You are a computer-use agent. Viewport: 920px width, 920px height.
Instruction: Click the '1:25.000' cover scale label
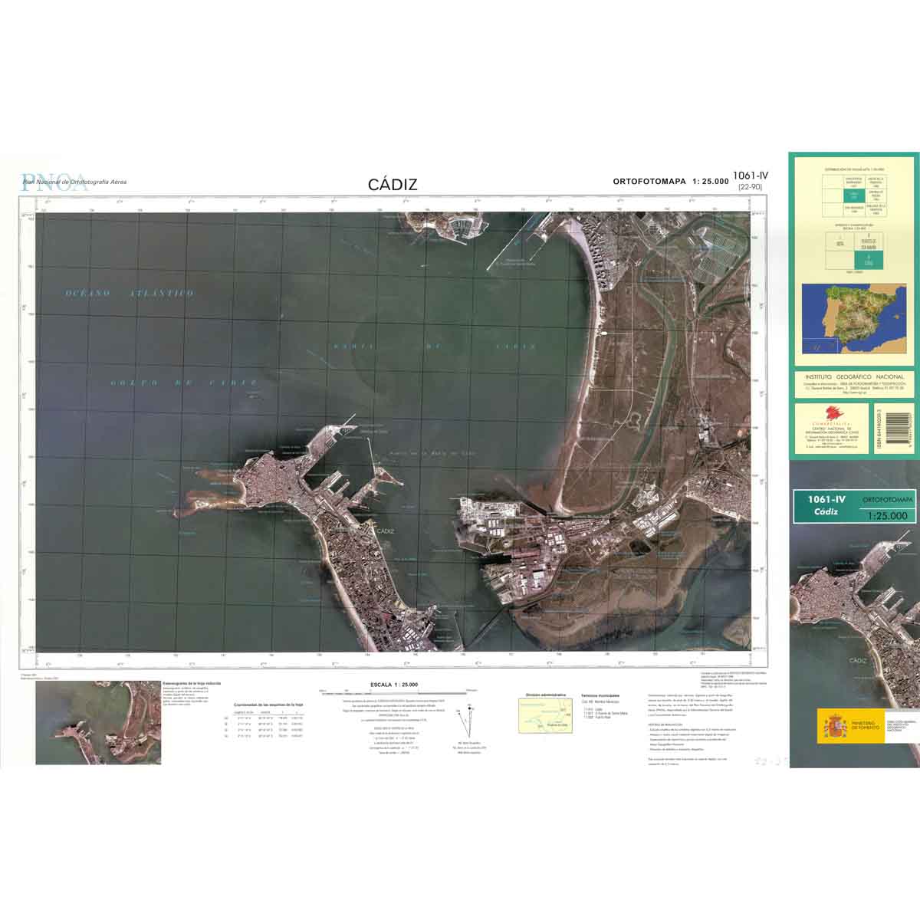tap(889, 516)
